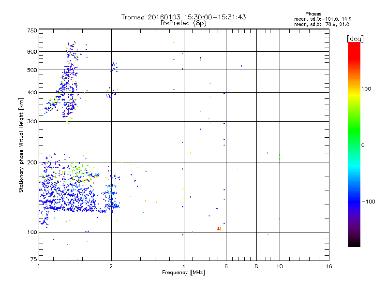
Task: Click the x-axis tick label '16'
Action: click(x=329, y=266)
